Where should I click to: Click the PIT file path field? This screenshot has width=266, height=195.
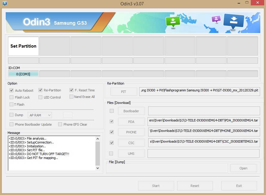[199, 91]
